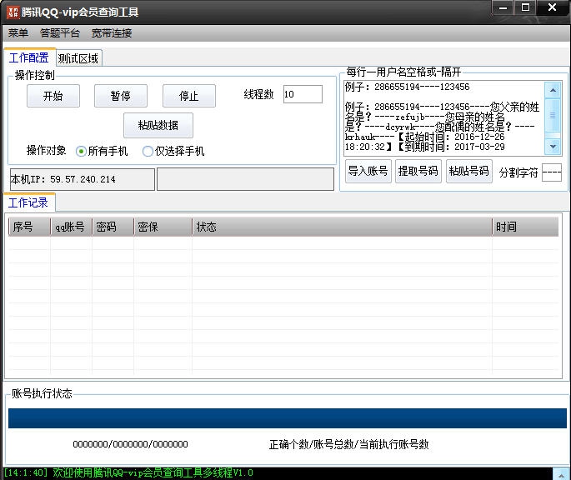571x480 pixels.
Task: Click the 粘贴数据 button
Action: [x=158, y=125]
